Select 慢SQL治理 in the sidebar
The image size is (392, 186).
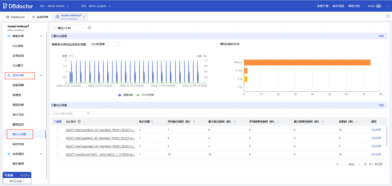(20, 134)
